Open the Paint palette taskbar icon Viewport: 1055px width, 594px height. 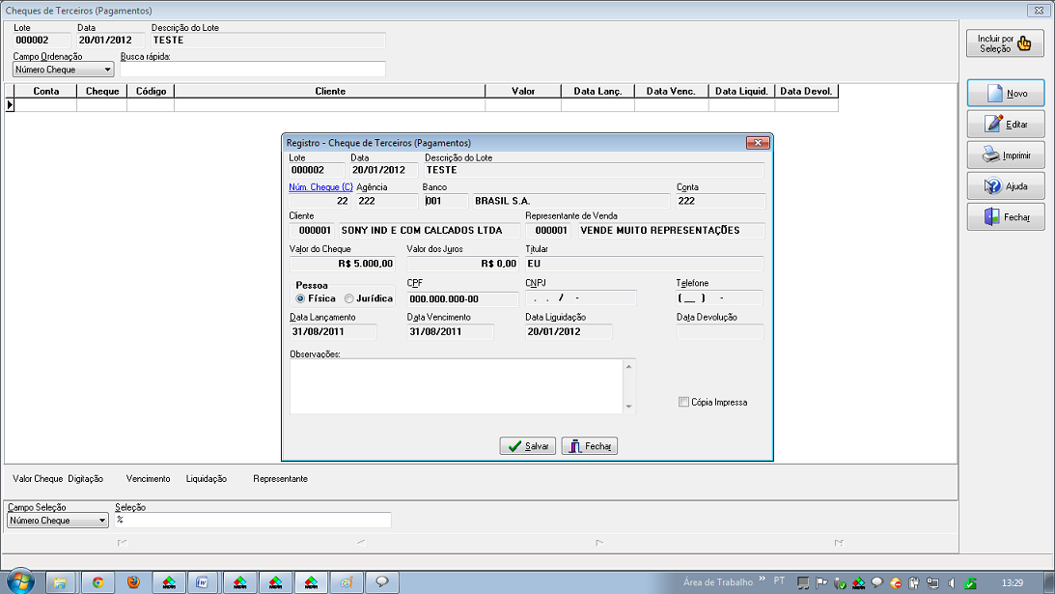tap(347, 581)
